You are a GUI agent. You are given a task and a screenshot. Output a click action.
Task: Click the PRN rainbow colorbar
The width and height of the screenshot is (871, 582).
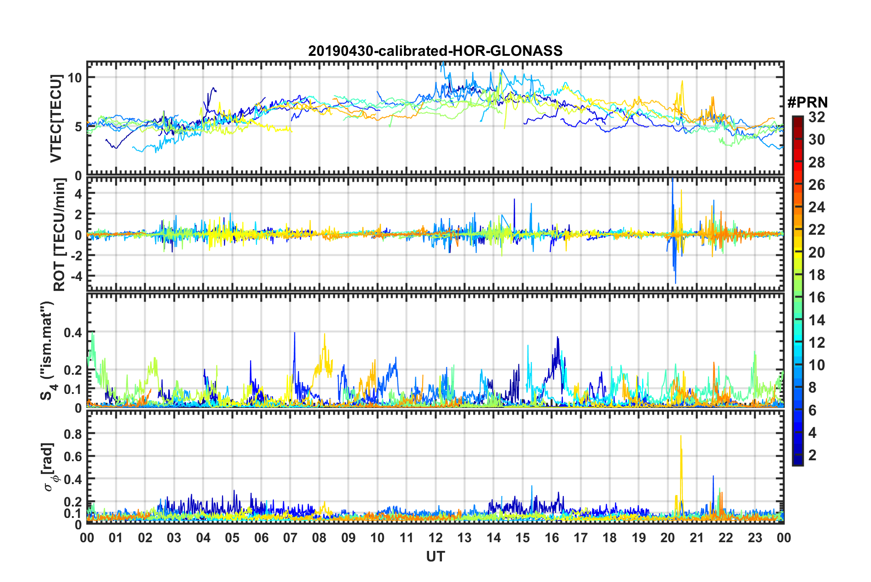tap(797, 291)
